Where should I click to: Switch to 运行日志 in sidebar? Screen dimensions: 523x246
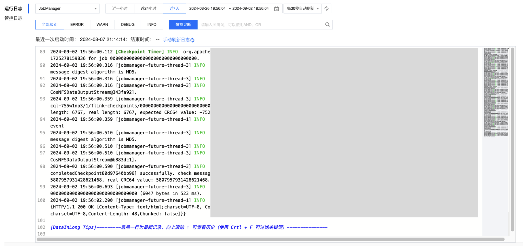click(13, 9)
